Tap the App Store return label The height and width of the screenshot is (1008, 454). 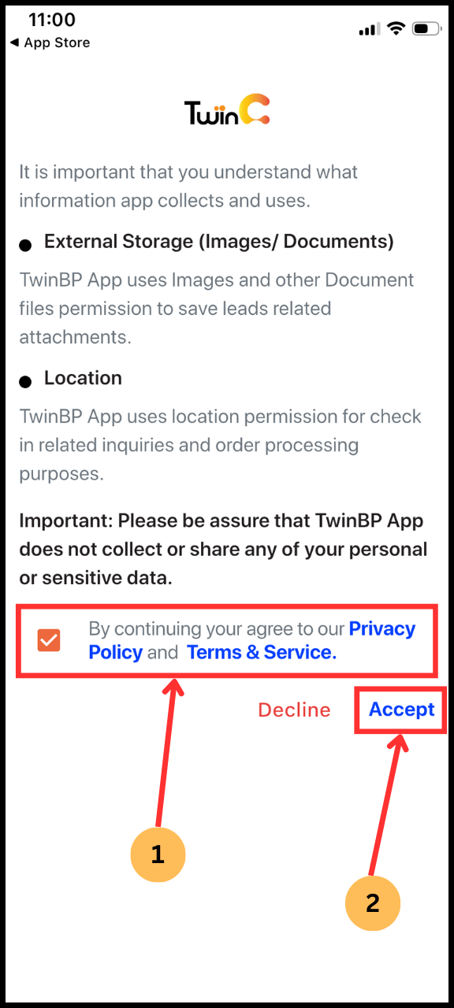point(57,43)
